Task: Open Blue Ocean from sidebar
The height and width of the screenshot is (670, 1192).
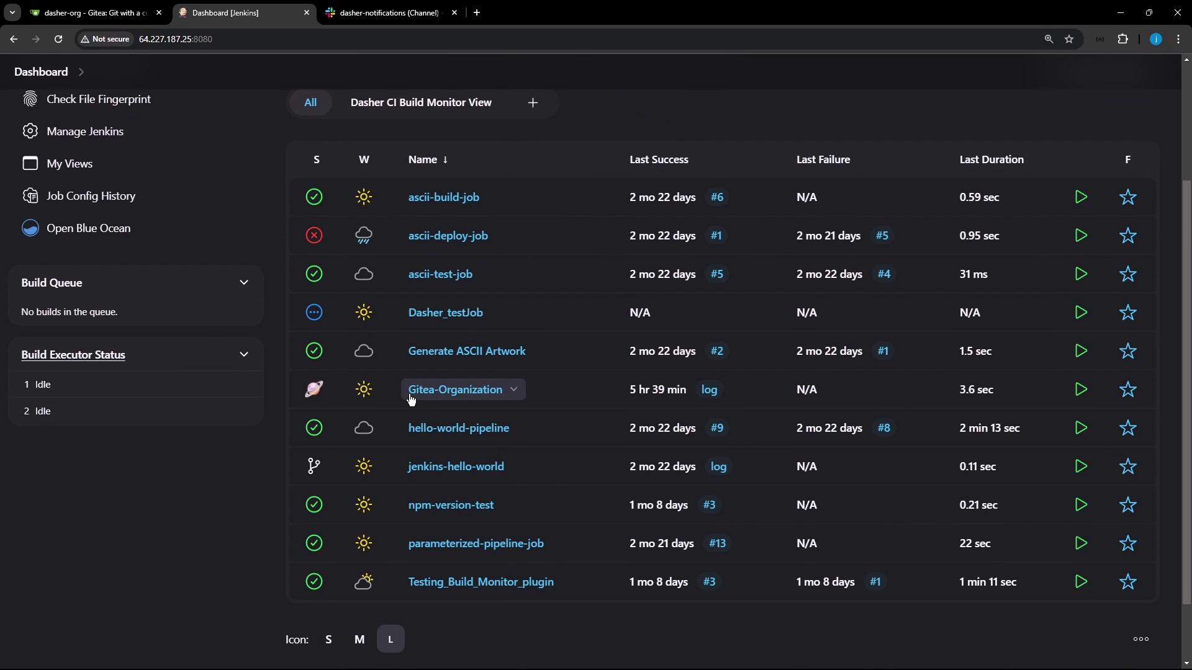Action: tap(88, 228)
